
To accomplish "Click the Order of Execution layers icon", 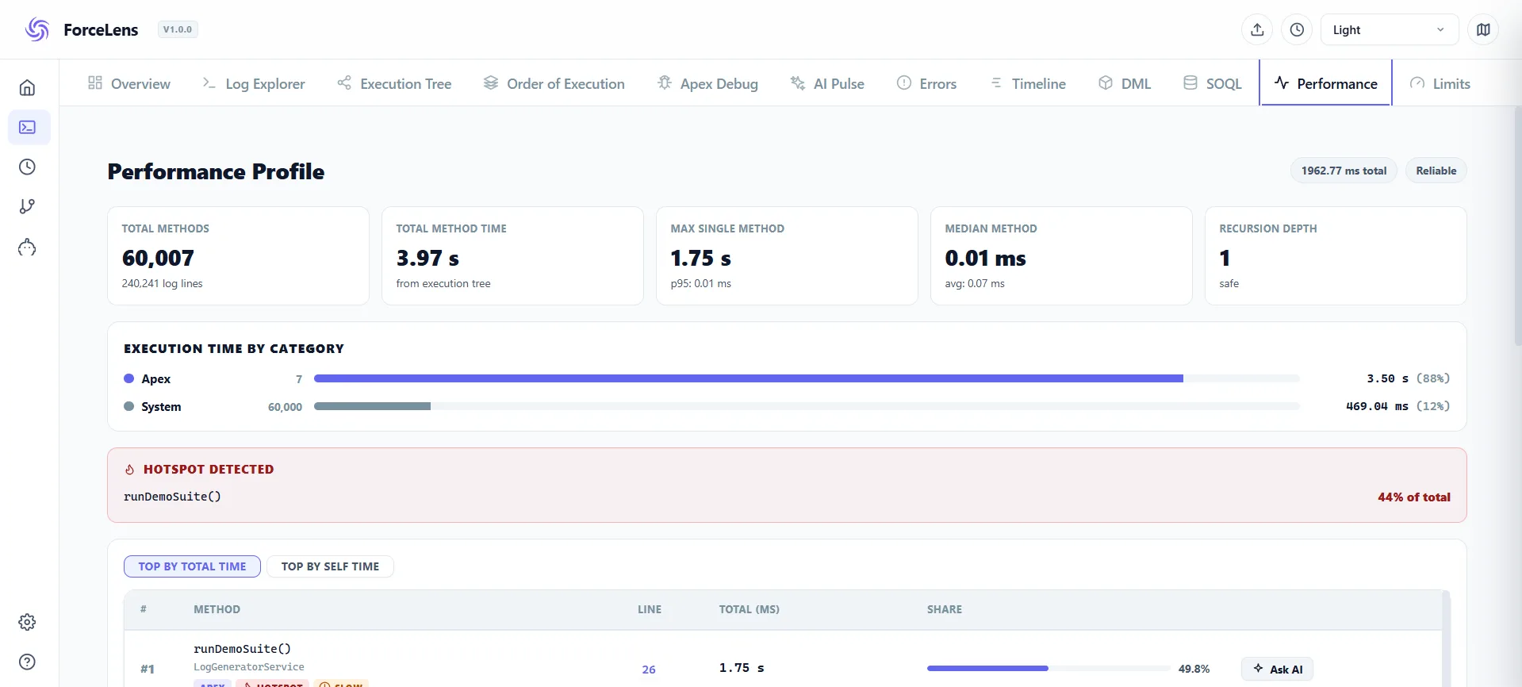I will (x=491, y=83).
